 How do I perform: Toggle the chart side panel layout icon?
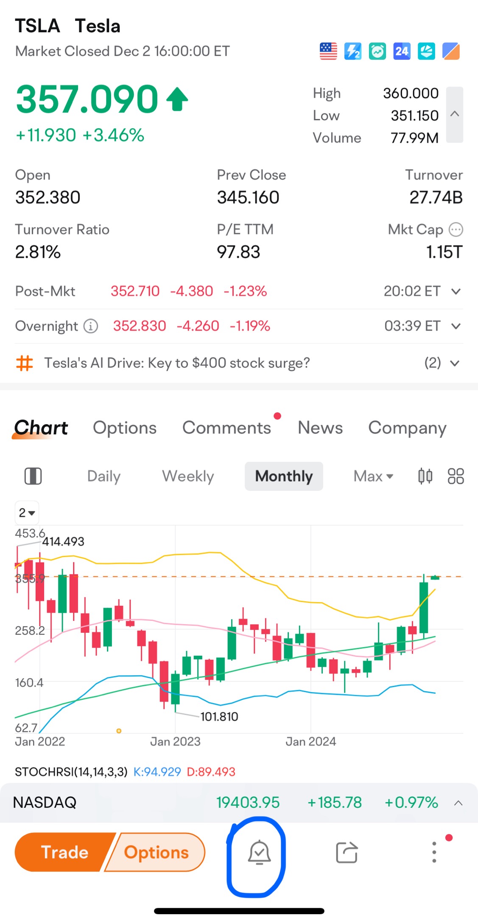(x=33, y=476)
